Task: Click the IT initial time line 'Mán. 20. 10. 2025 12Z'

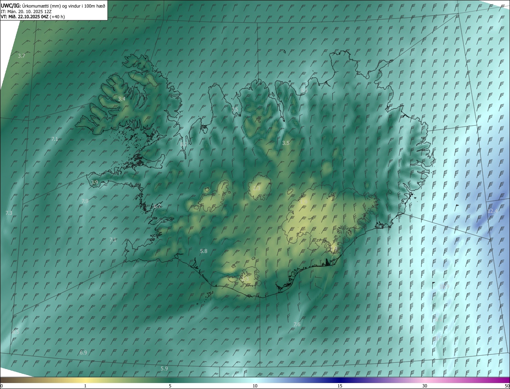Action: pos(29,11)
